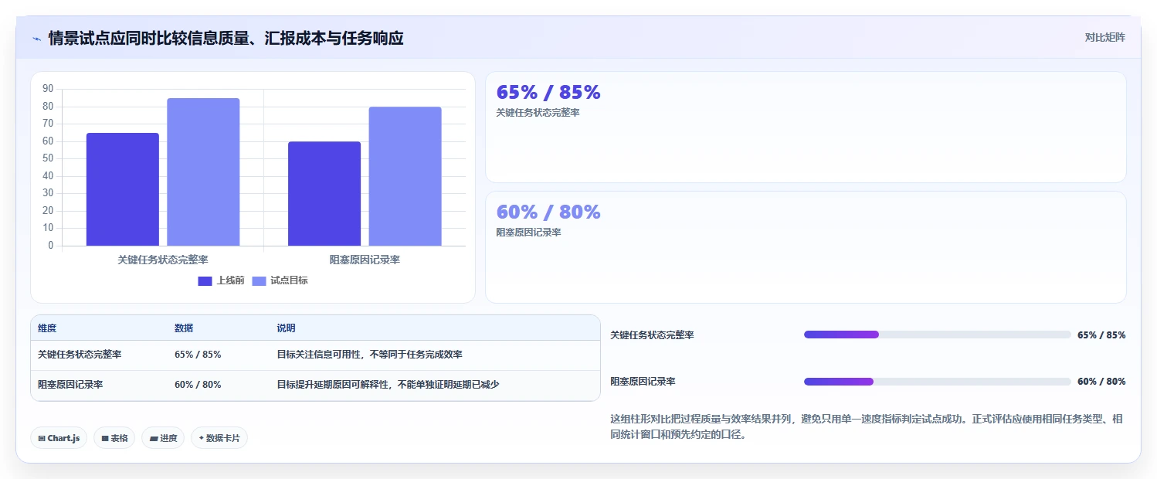
Task: Click the 65% / 85% data card value
Action: [548, 93]
